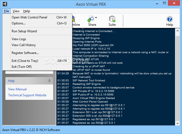Screen dimensions: 182x134
Task: Click log scrollbar down arrow
Action: click(x=177, y=123)
